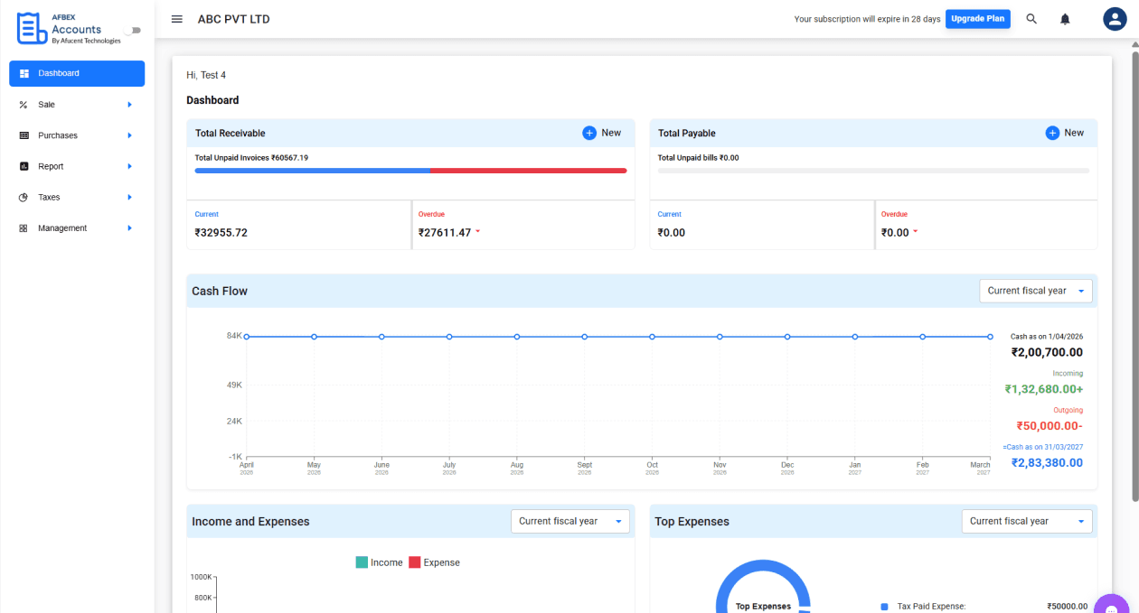Open Cash Flow fiscal year dropdown
The width and height of the screenshot is (1139, 613).
pos(1036,291)
